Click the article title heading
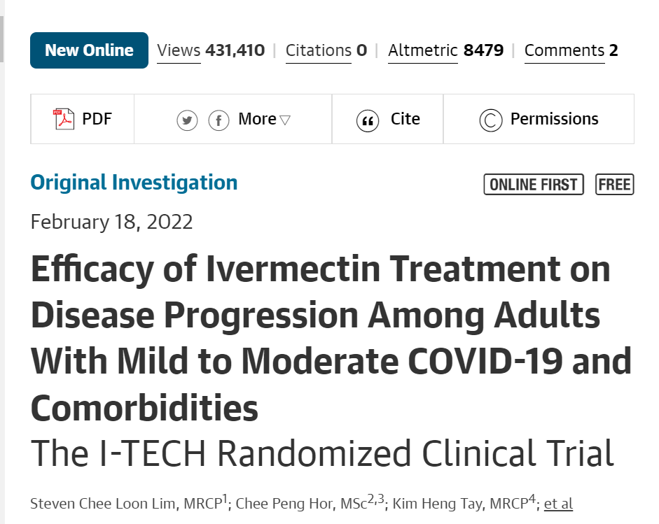659x524 pixels. pyautogui.click(x=332, y=339)
